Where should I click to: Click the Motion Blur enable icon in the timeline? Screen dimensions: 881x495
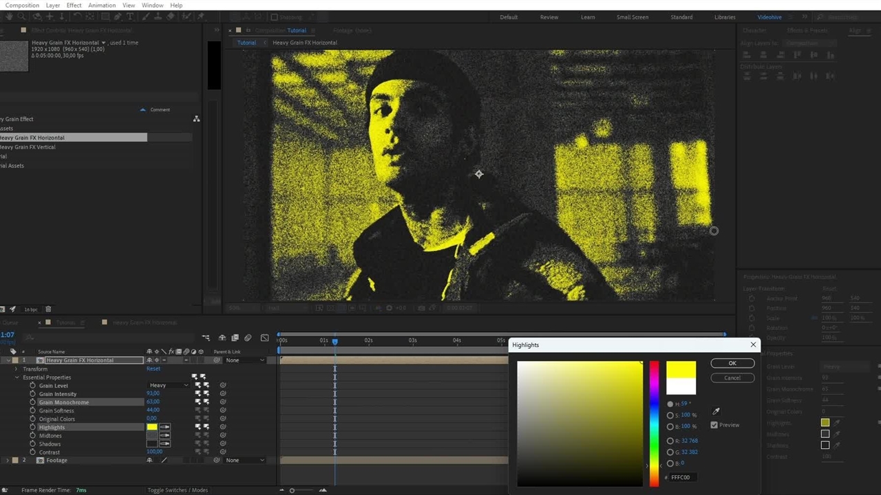coord(248,338)
